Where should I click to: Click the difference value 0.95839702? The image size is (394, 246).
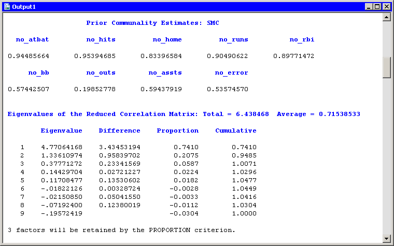click(x=120, y=155)
